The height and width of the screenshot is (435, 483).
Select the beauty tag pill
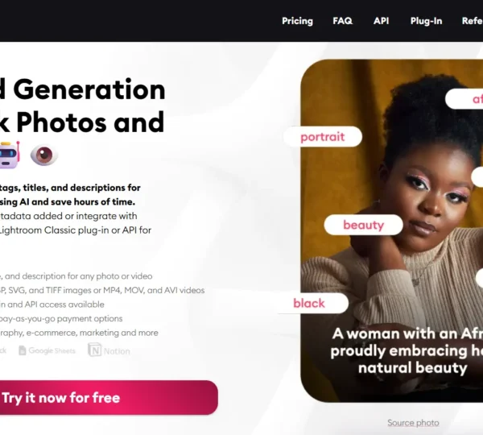tap(364, 225)
